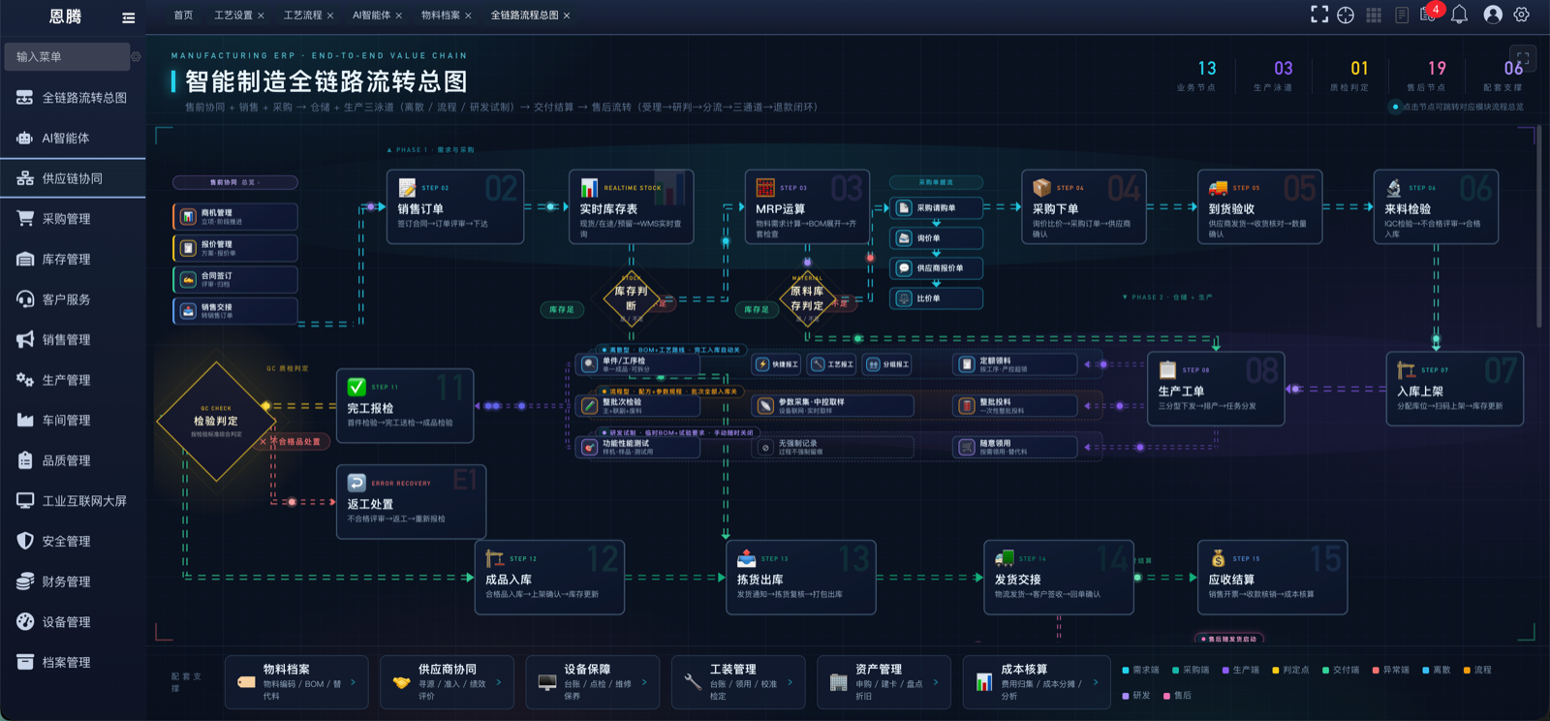Open the 拣货出库 STEP 13 node

coord(801,578)
